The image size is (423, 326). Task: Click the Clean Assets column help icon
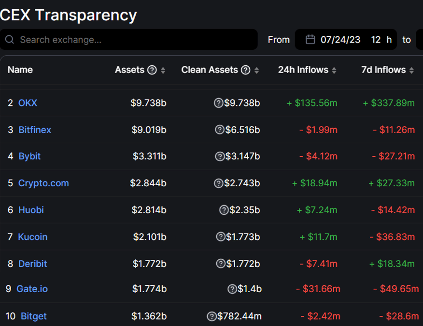(245, 70)
